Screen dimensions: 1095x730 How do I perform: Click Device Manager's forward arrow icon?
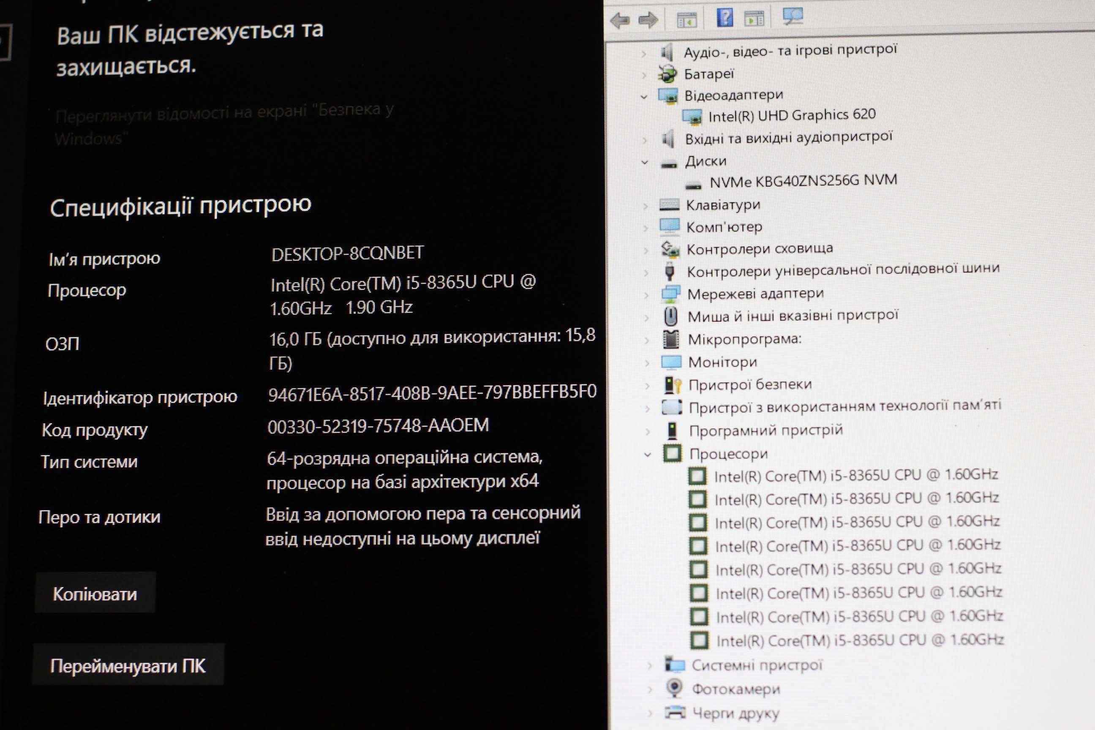click(648, 20)
